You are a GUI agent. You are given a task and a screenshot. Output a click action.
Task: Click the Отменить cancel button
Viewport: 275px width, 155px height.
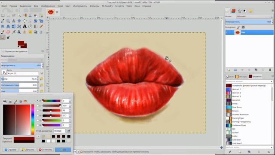(46, 149)
